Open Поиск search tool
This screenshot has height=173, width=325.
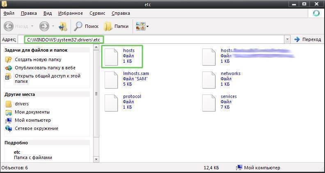click(86, 26)
